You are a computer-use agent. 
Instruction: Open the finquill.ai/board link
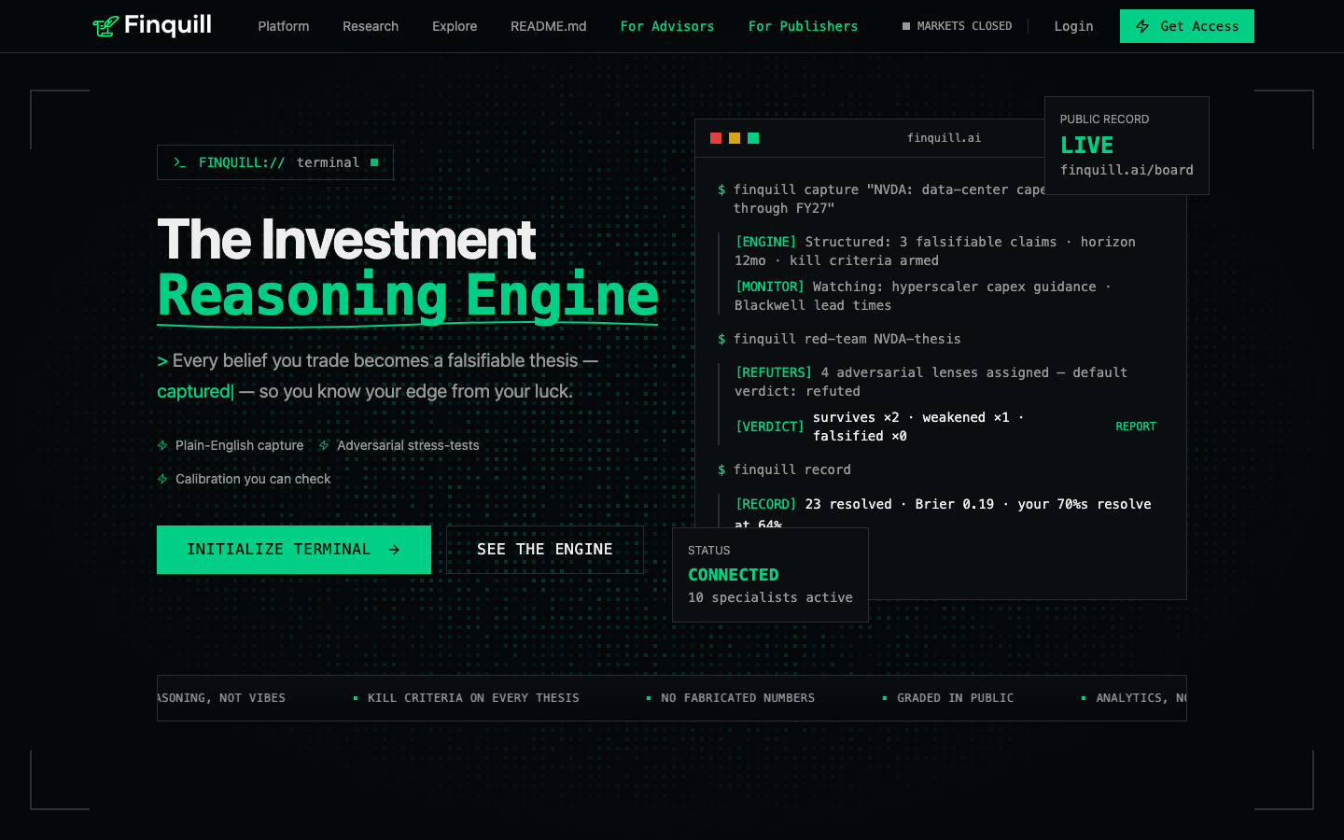point(1127,170)
